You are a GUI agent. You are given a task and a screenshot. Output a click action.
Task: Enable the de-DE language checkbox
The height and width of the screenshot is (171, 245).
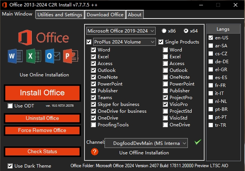(211, 61)
